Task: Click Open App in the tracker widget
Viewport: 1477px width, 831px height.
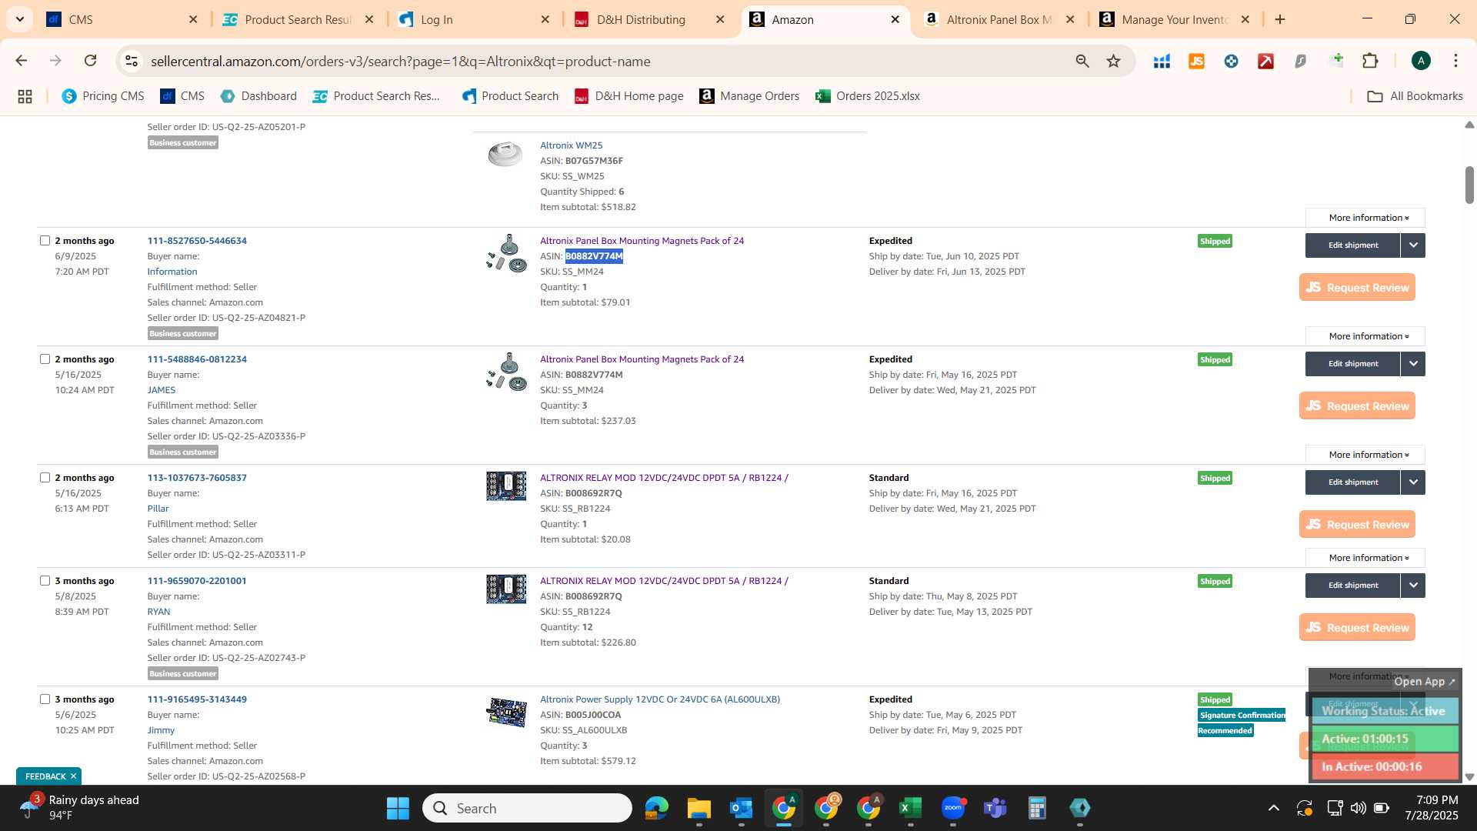Action: click(x=1425, y=682)
